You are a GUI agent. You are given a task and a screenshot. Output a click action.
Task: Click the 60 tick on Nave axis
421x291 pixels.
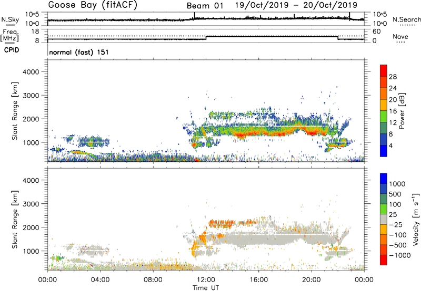coord(377,32)
